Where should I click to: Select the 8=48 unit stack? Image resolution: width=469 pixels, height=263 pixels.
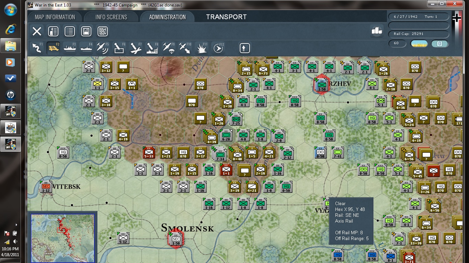(x=237, y=154)
